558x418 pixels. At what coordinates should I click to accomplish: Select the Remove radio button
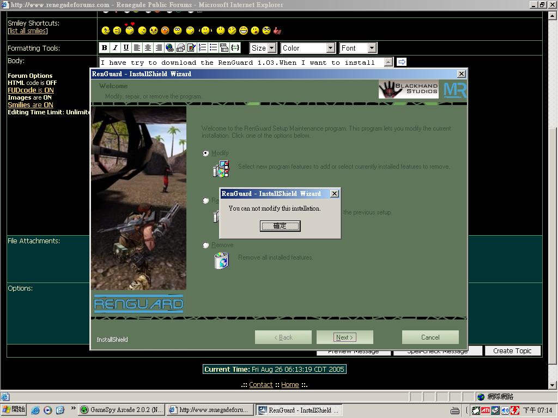tap(205, 245)
